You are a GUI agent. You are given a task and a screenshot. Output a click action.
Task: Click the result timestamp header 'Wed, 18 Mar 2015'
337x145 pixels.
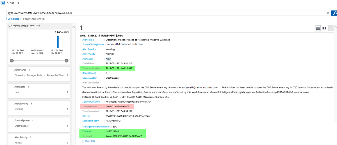coord(101,36)
